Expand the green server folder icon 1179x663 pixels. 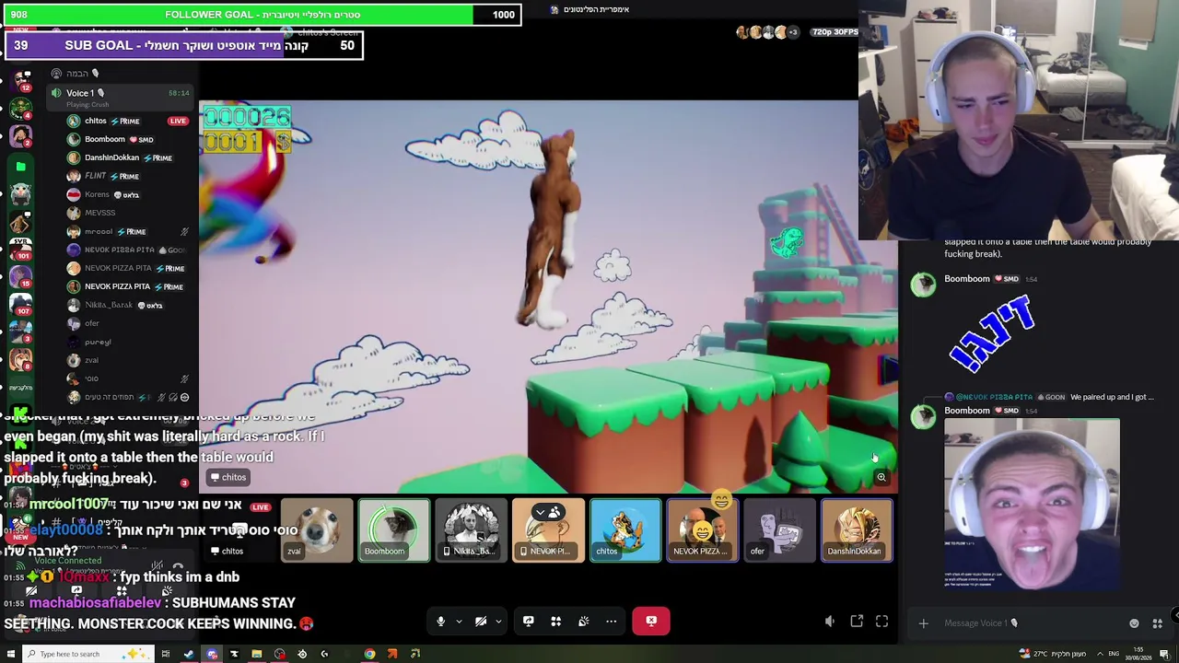click(20, 167)
